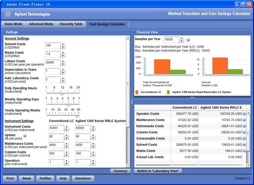The image size is (254, 185).
Task: Click the value 590277.78 USD
Action: 187,114
